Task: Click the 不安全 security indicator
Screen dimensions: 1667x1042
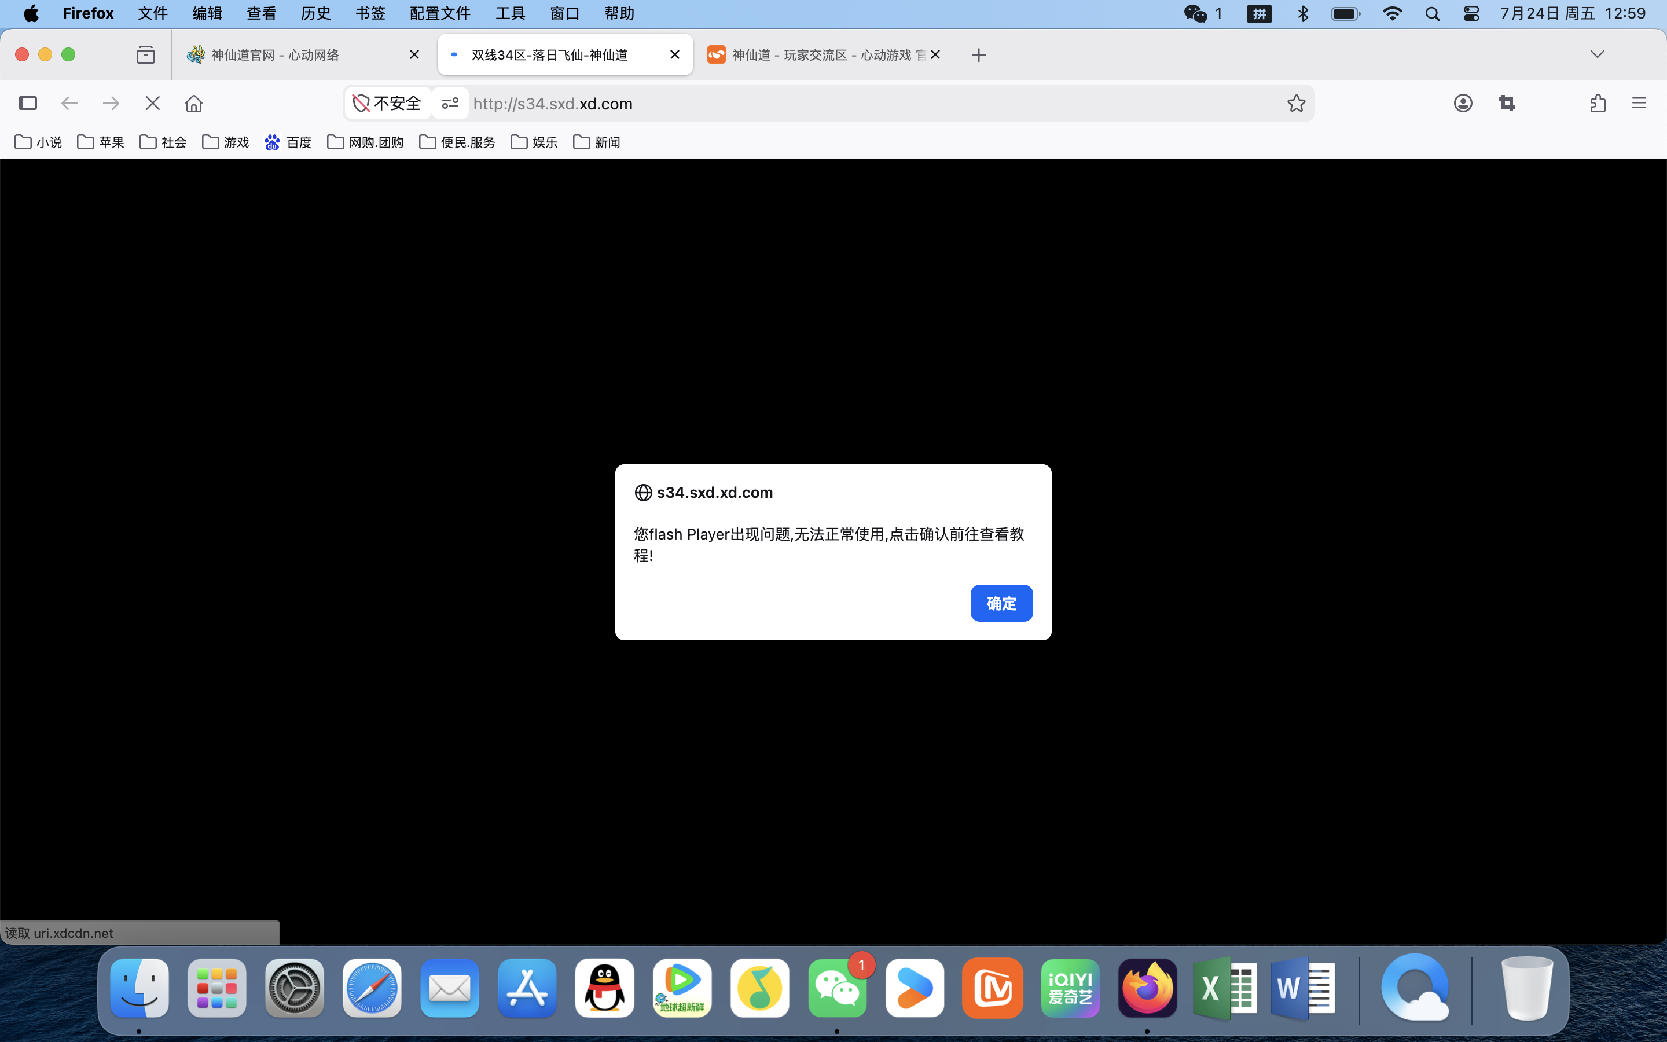Action: point(387,104)
